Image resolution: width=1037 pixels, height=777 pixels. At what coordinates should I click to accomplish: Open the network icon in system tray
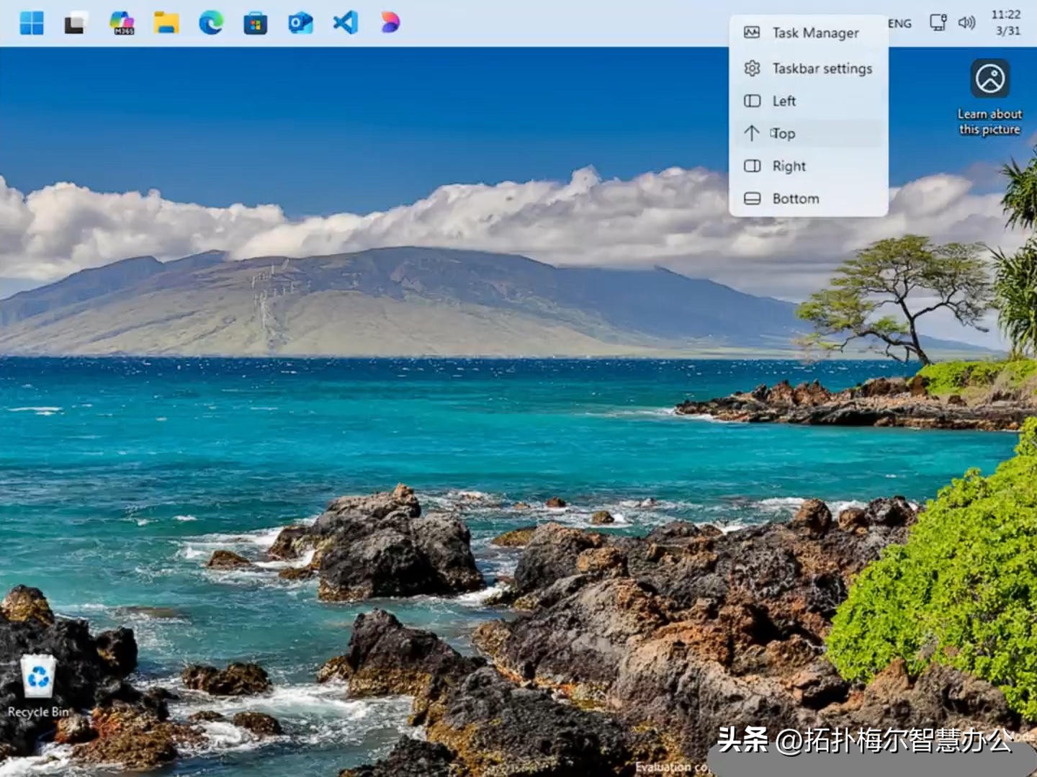pos(938,22)
